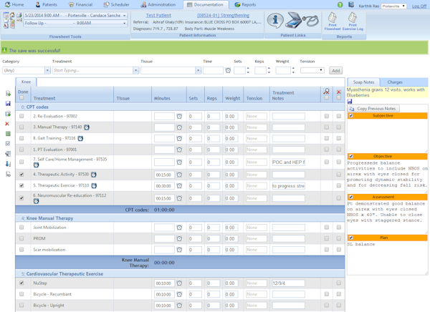Toggle the Subjective section checkbox
The image size is (430, 312).
click(350, 116)
